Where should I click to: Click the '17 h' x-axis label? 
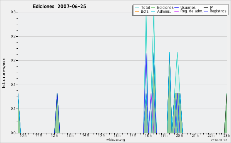pos(133,135)
